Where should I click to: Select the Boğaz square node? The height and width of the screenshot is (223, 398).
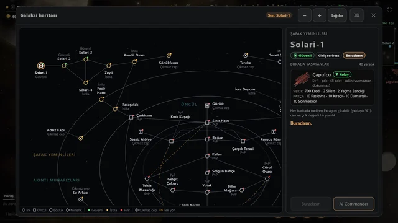(x=207, y=139)
